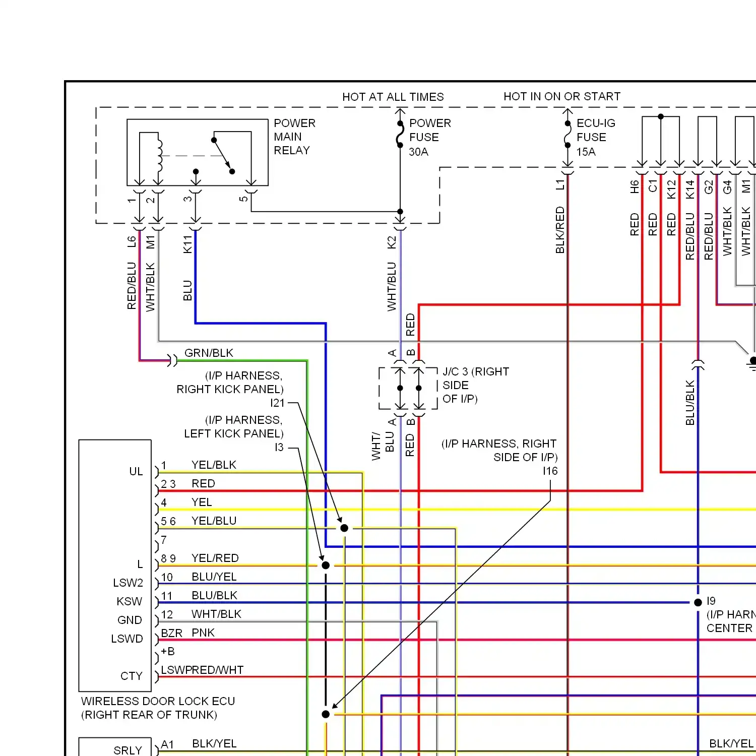
Task: Click the LSWPRED/WHT label
Action: tap(202, 670)
